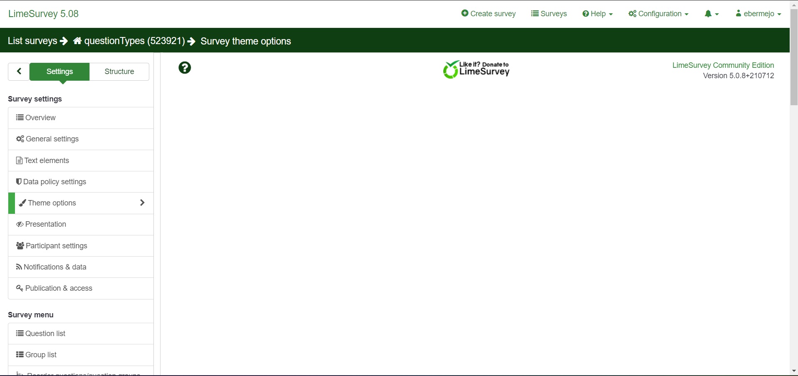Image resolution: width=798 pixels, height=376 pixels.
Task: Switch to the Structure tab
Action: click(x=119, y=72)
